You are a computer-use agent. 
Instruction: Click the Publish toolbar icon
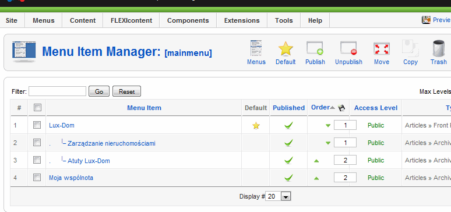click(x=315, y=48)
